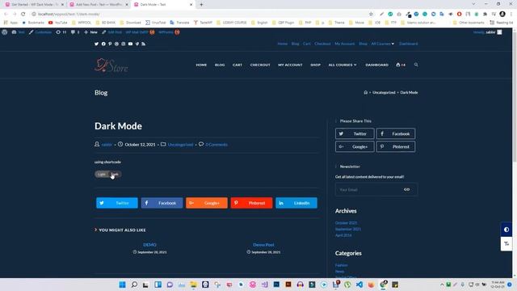Open Uncategorized category in post meta

pyautogui.click(x=180, y=145)
